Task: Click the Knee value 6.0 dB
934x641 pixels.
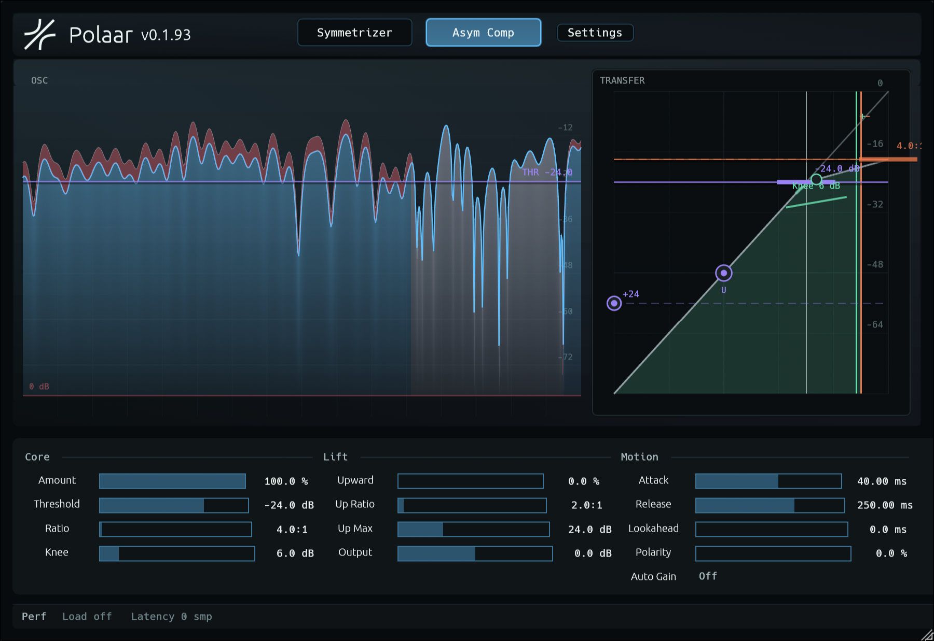Action: coord(295,553)
